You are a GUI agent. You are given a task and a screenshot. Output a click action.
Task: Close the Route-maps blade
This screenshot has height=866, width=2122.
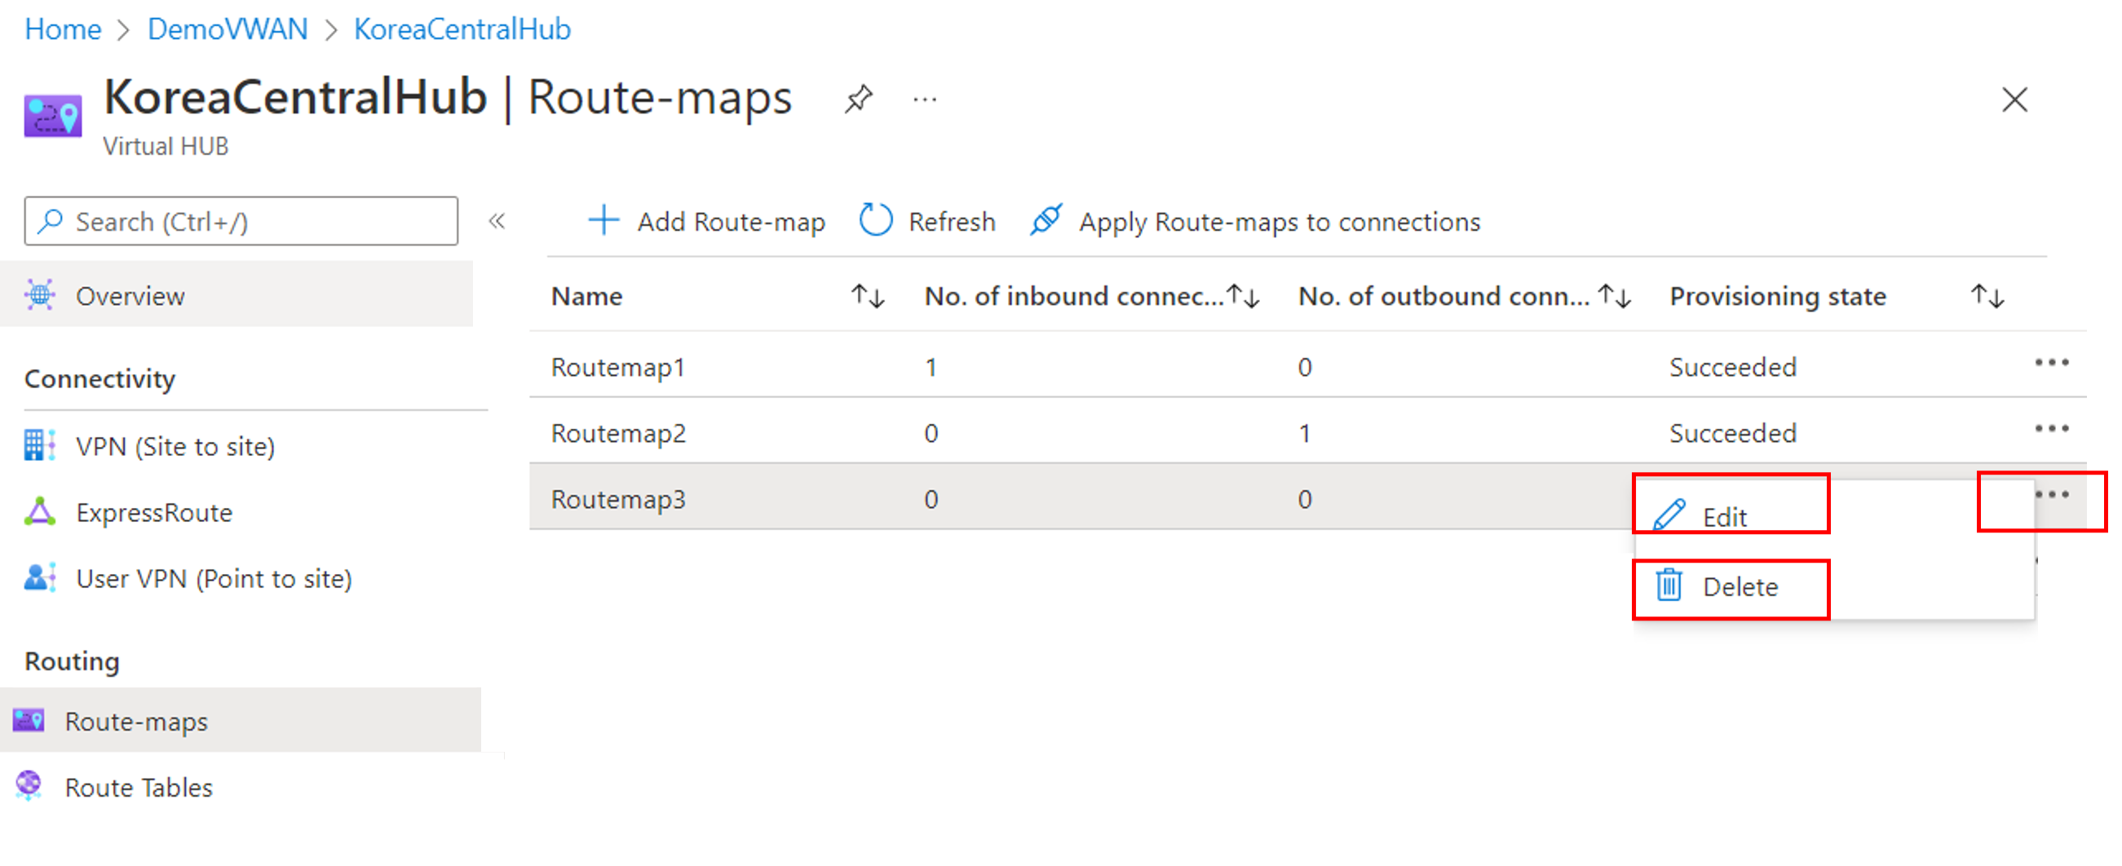[x=2014, y=99]
